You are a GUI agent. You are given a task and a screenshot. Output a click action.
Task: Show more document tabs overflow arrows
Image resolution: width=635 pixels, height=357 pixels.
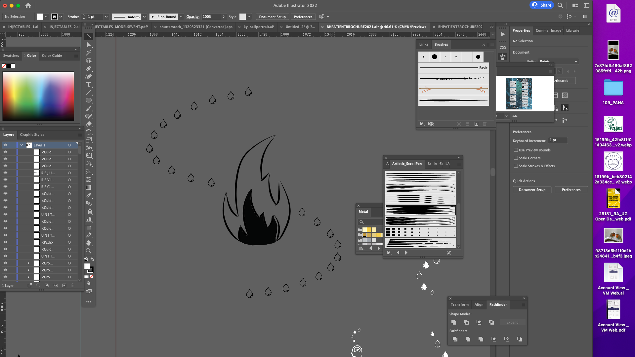point(492,27)
